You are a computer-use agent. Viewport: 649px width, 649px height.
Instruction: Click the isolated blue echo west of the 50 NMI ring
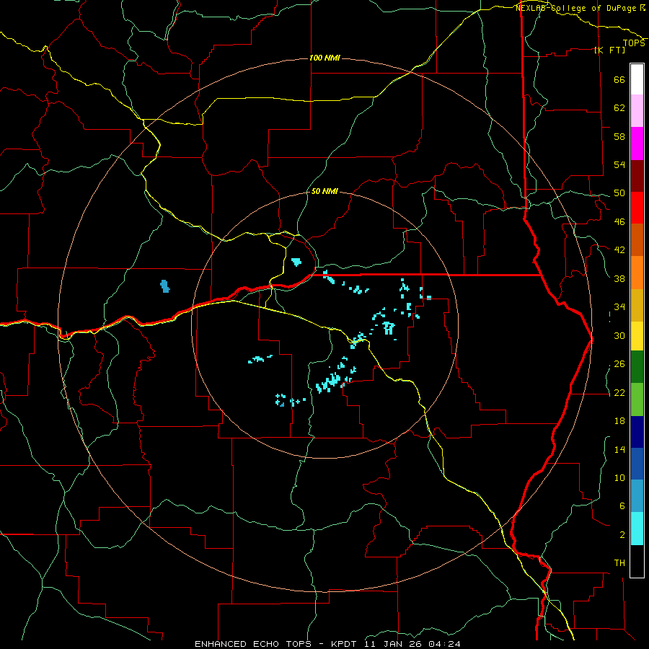164,286
